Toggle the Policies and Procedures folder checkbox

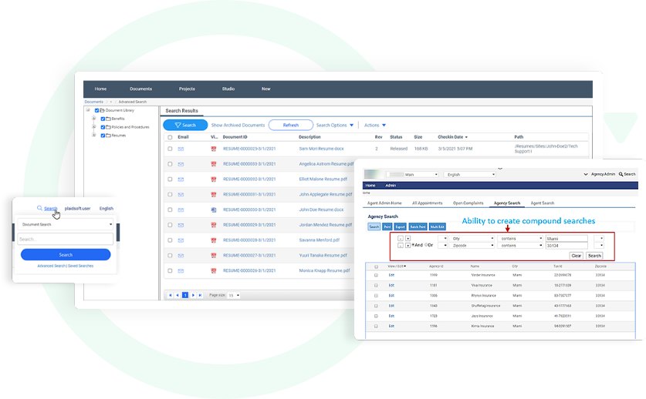(x=103, y=127)
